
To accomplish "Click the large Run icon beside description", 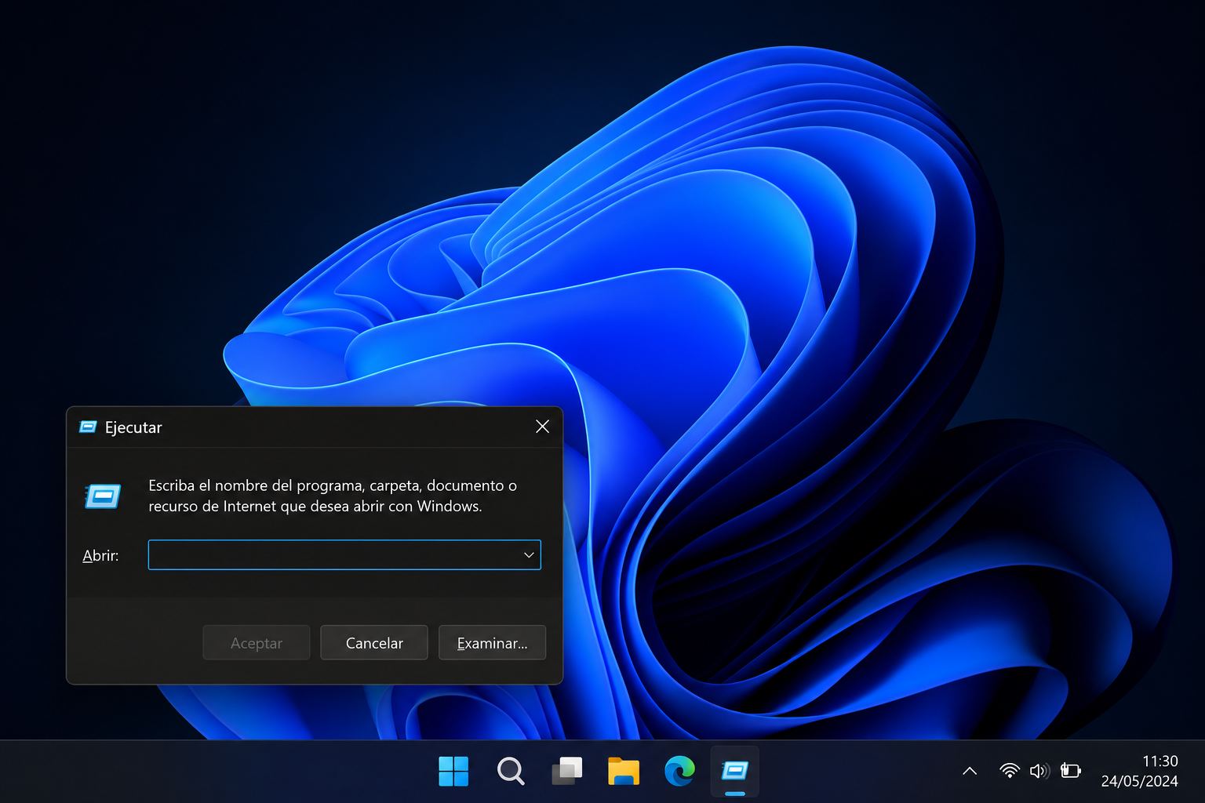I will (x=103, y=496).
